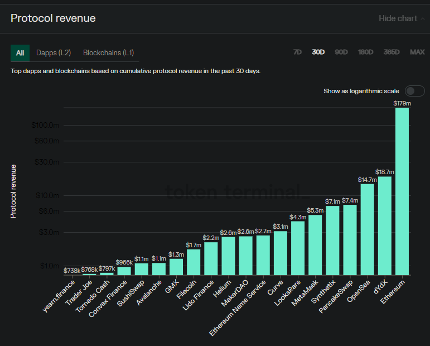Toggle the logarithmic scale switch
The height and width of the screenshot is (346, 430).
coord(414,91)
